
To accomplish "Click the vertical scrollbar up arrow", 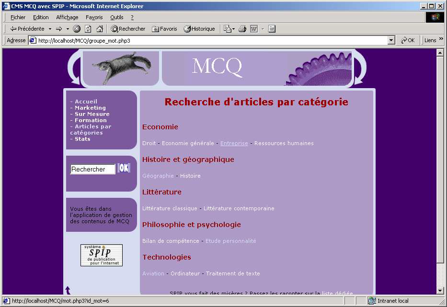I will pos(440,53).
